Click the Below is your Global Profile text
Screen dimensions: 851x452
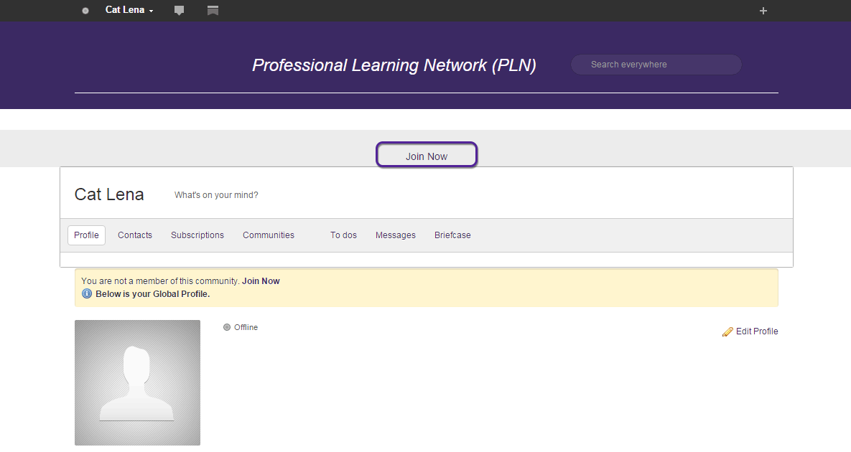click(152, 293)
